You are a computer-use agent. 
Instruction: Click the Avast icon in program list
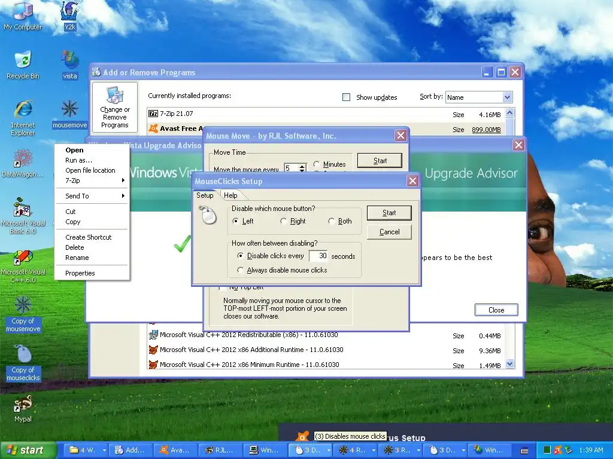[x=153, y=128]
